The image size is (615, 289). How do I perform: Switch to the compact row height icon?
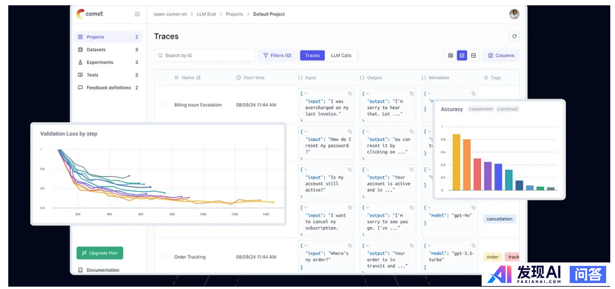point(450,55)
